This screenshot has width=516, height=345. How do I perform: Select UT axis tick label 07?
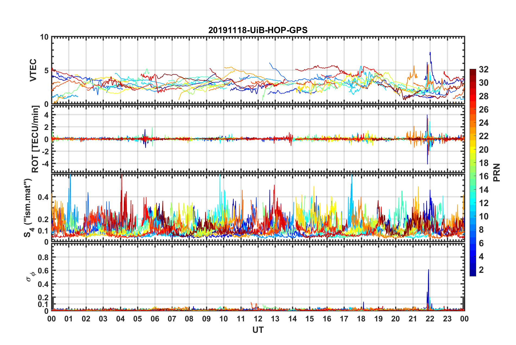172,319
